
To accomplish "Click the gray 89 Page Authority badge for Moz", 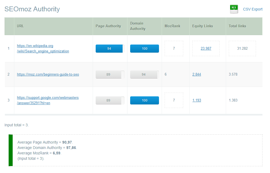I will 109,74.
